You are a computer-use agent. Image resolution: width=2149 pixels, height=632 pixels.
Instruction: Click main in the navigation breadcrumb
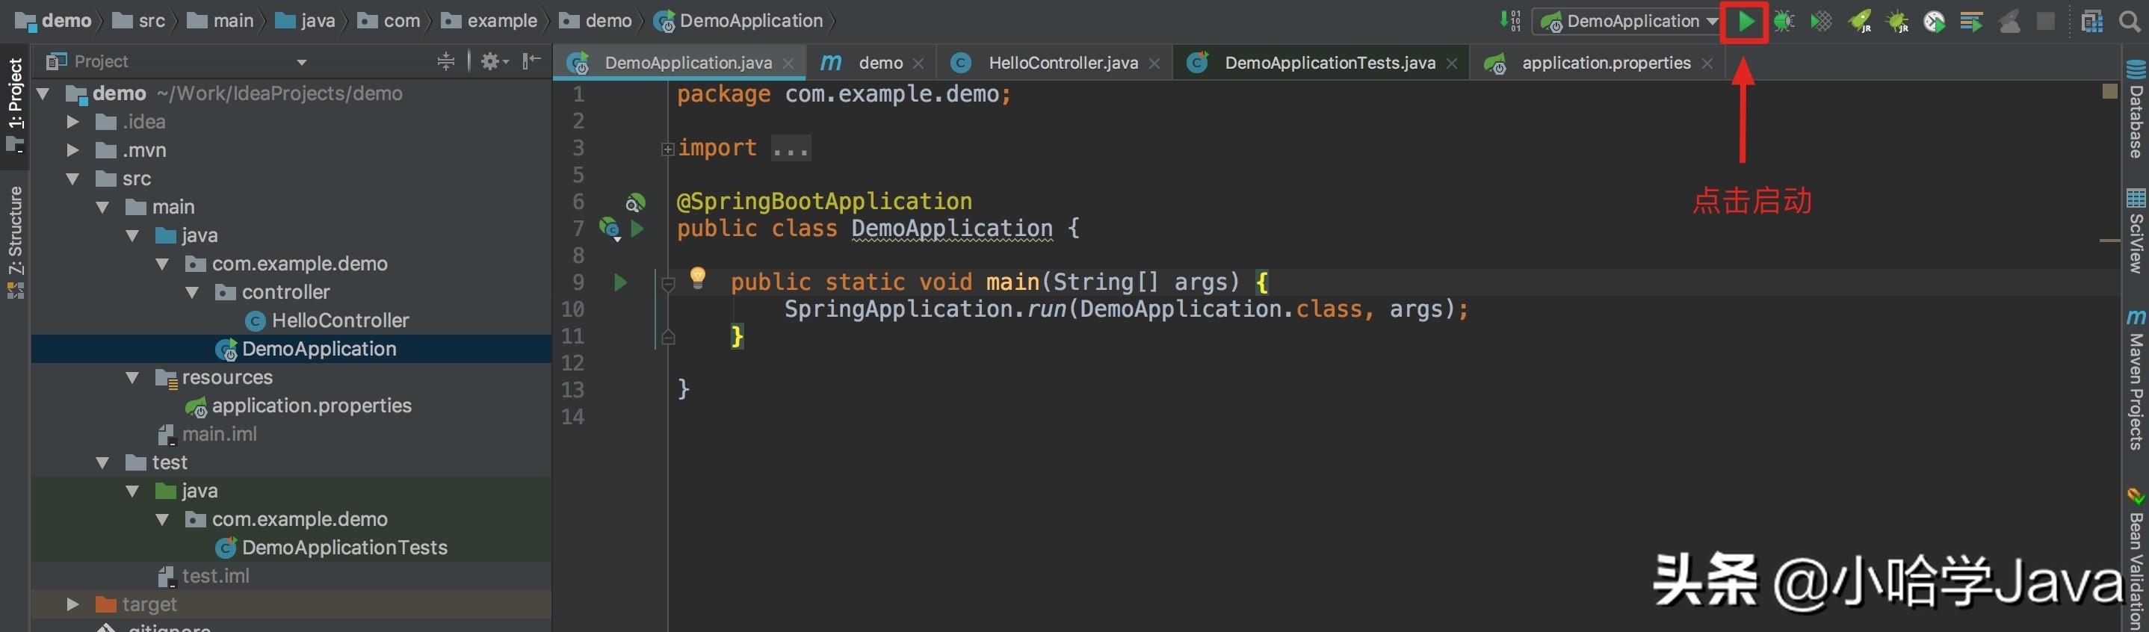(x=220, y=21)
